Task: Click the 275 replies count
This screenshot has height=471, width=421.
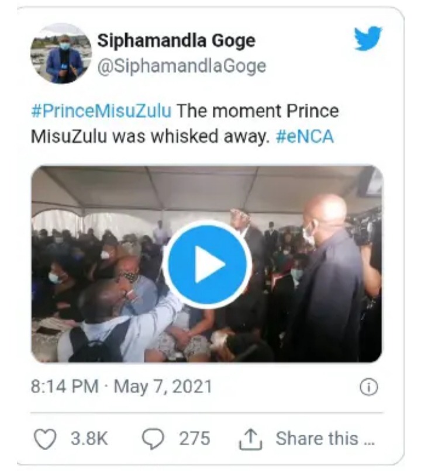Action: click(195, 438)
